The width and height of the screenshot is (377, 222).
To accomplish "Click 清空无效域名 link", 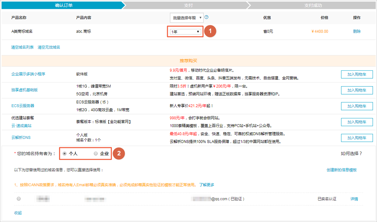I will pos(49,47).
